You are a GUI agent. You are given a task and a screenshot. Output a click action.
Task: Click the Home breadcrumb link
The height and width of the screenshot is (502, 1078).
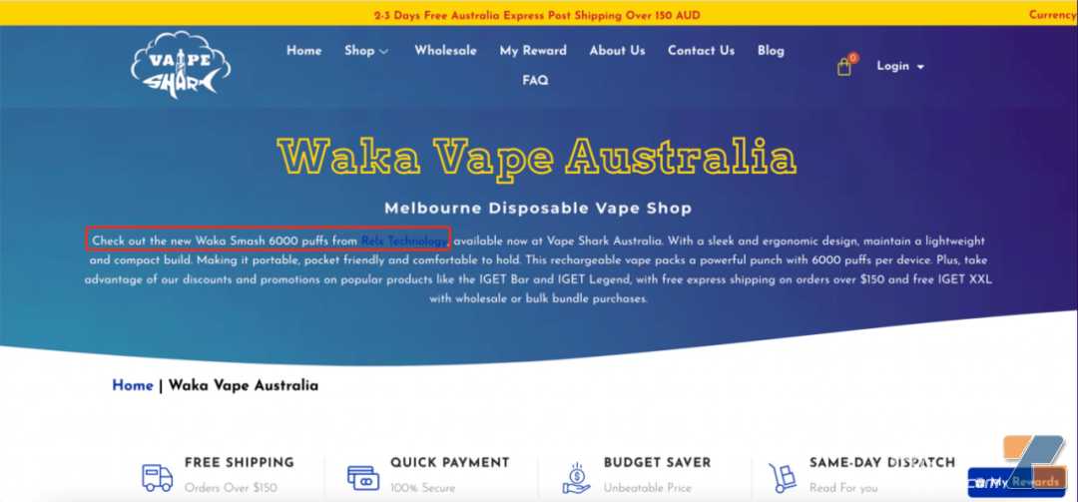(132, 385)
